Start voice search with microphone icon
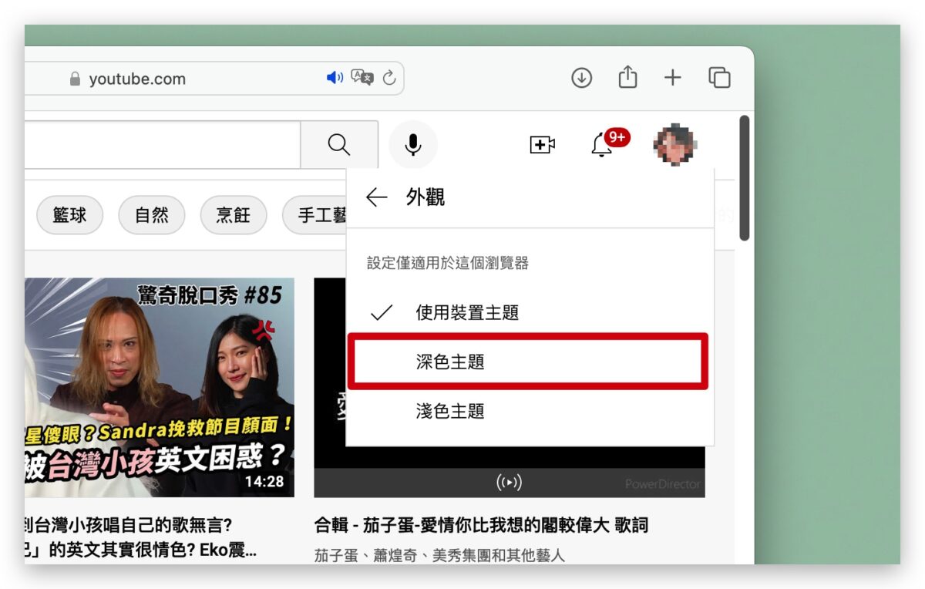 [x=413, y=144]
